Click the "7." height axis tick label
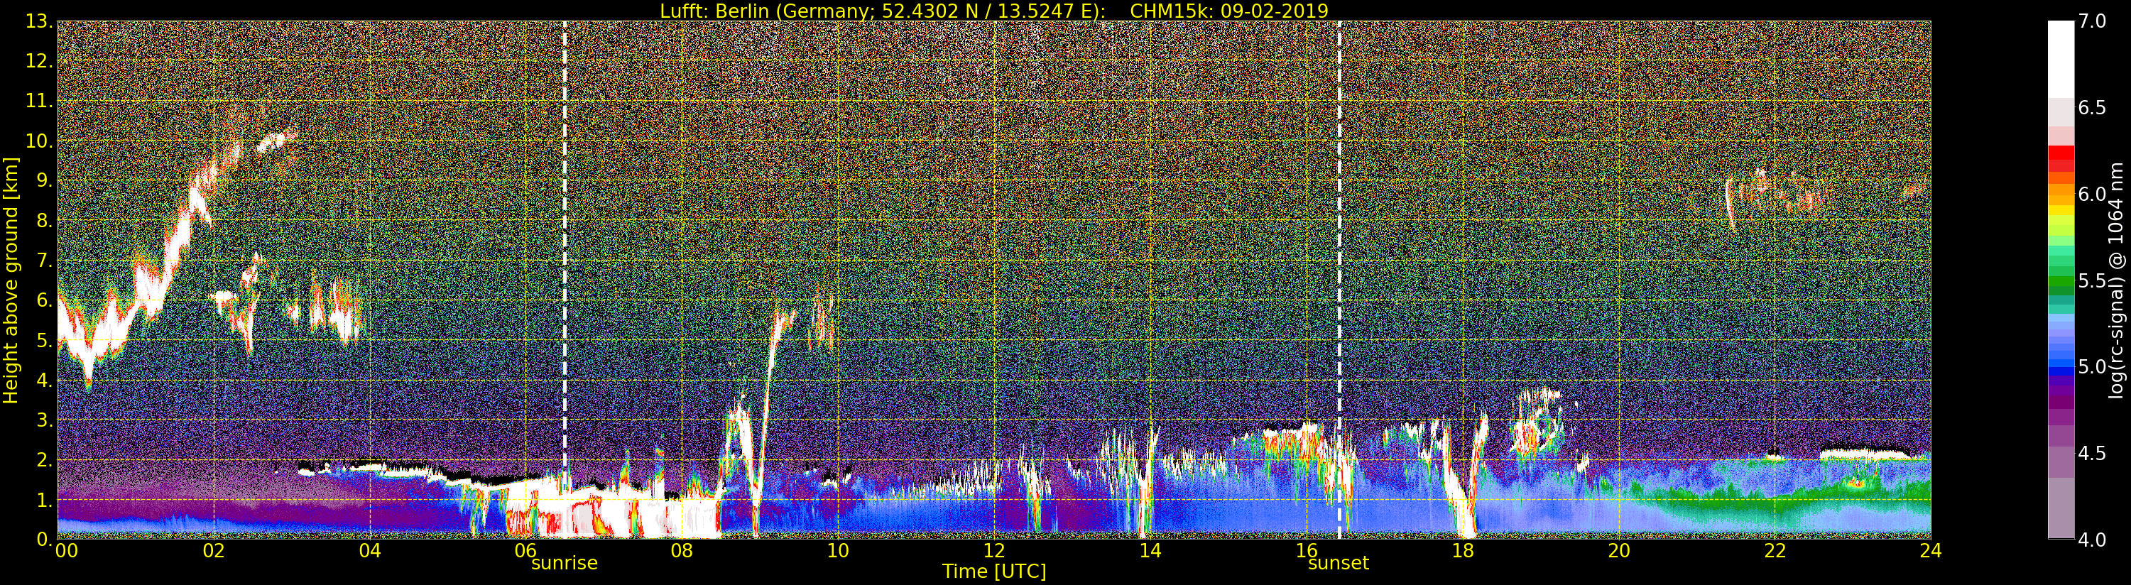This screenshot has width=2131, height=585. [x=44, y=261]
